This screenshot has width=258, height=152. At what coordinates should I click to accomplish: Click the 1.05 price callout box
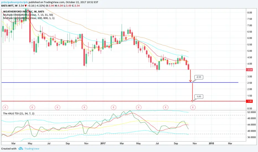pos(199,97)
